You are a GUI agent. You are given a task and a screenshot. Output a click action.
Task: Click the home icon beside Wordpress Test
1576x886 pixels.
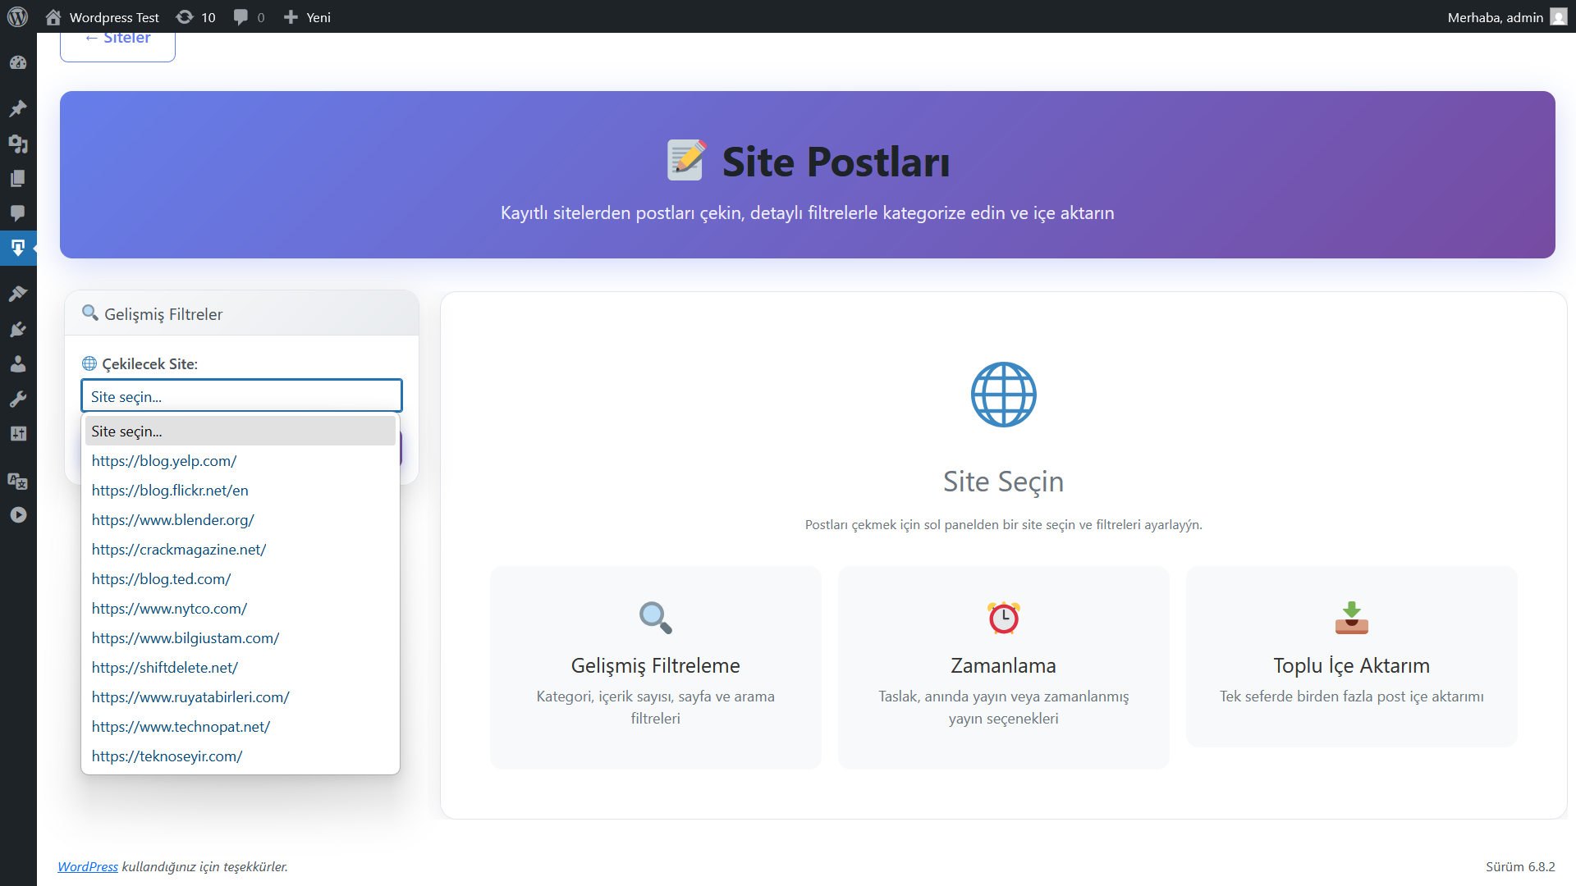(x=53, y=17)
